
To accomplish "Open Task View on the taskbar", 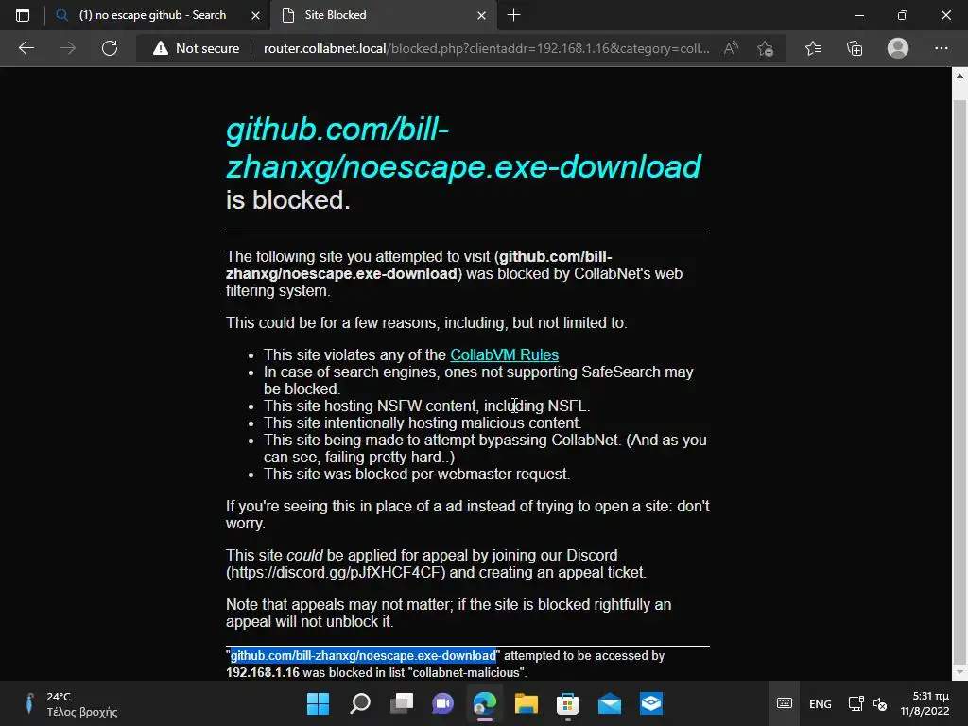I will [401, 703].
